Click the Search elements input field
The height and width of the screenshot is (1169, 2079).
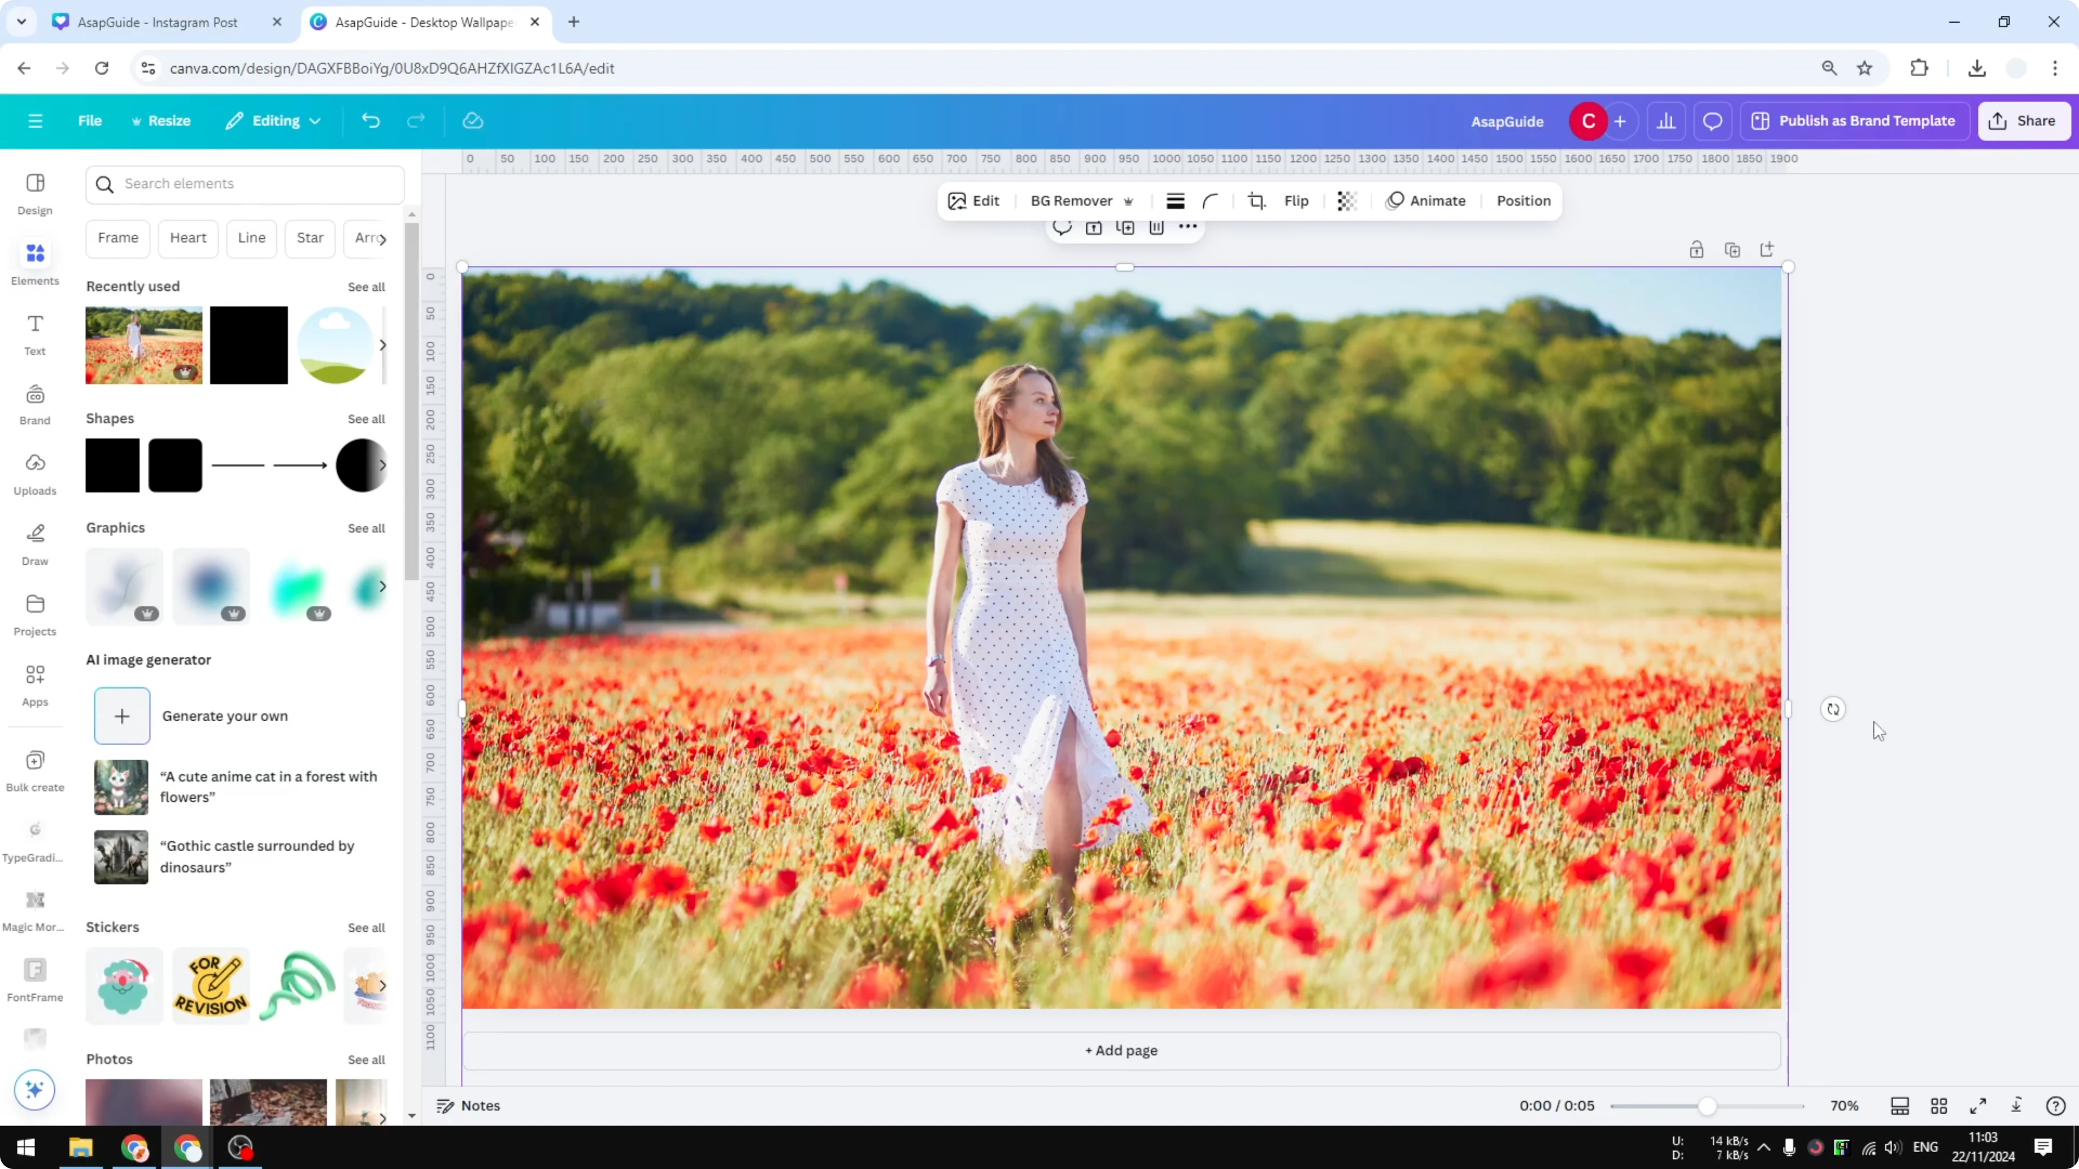pyautogui.click(x=245, y=184)
